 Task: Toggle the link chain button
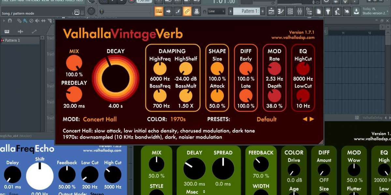pos(187,11)
